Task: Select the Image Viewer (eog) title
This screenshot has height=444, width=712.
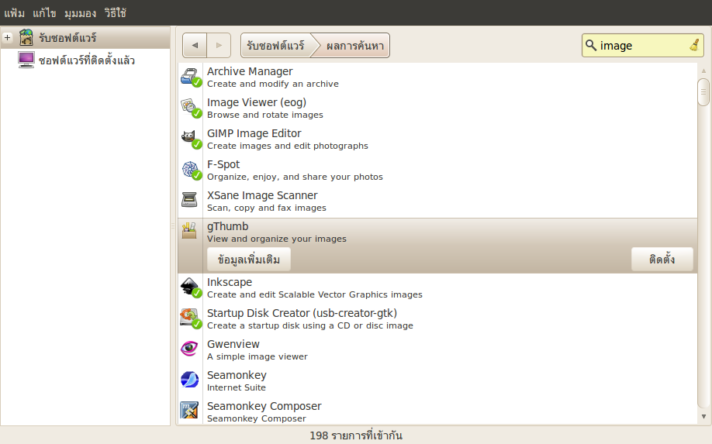Action: [257, 102]
